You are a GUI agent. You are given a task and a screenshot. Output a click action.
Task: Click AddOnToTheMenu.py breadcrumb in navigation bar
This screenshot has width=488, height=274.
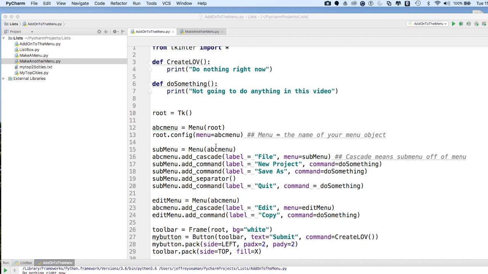click(x=44, y=24)
